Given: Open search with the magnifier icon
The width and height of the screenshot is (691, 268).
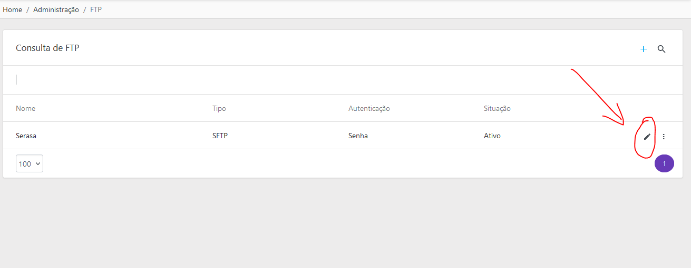Looking at the screenshot, I should (661, 49).
